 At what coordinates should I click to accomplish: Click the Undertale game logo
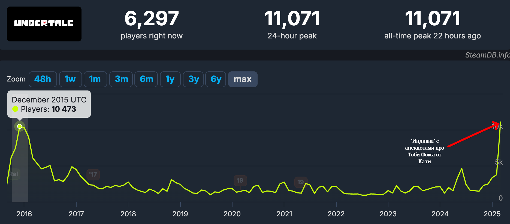pos(44,24)
